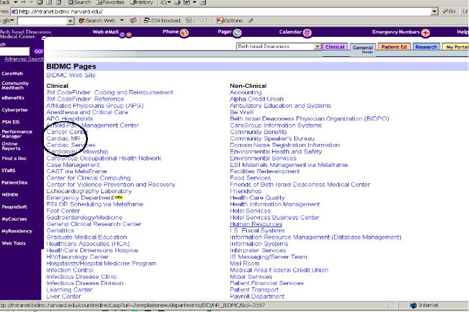Open the Alpha Credit Union link
The image size is (469, 312).
(x=256, y=99)
